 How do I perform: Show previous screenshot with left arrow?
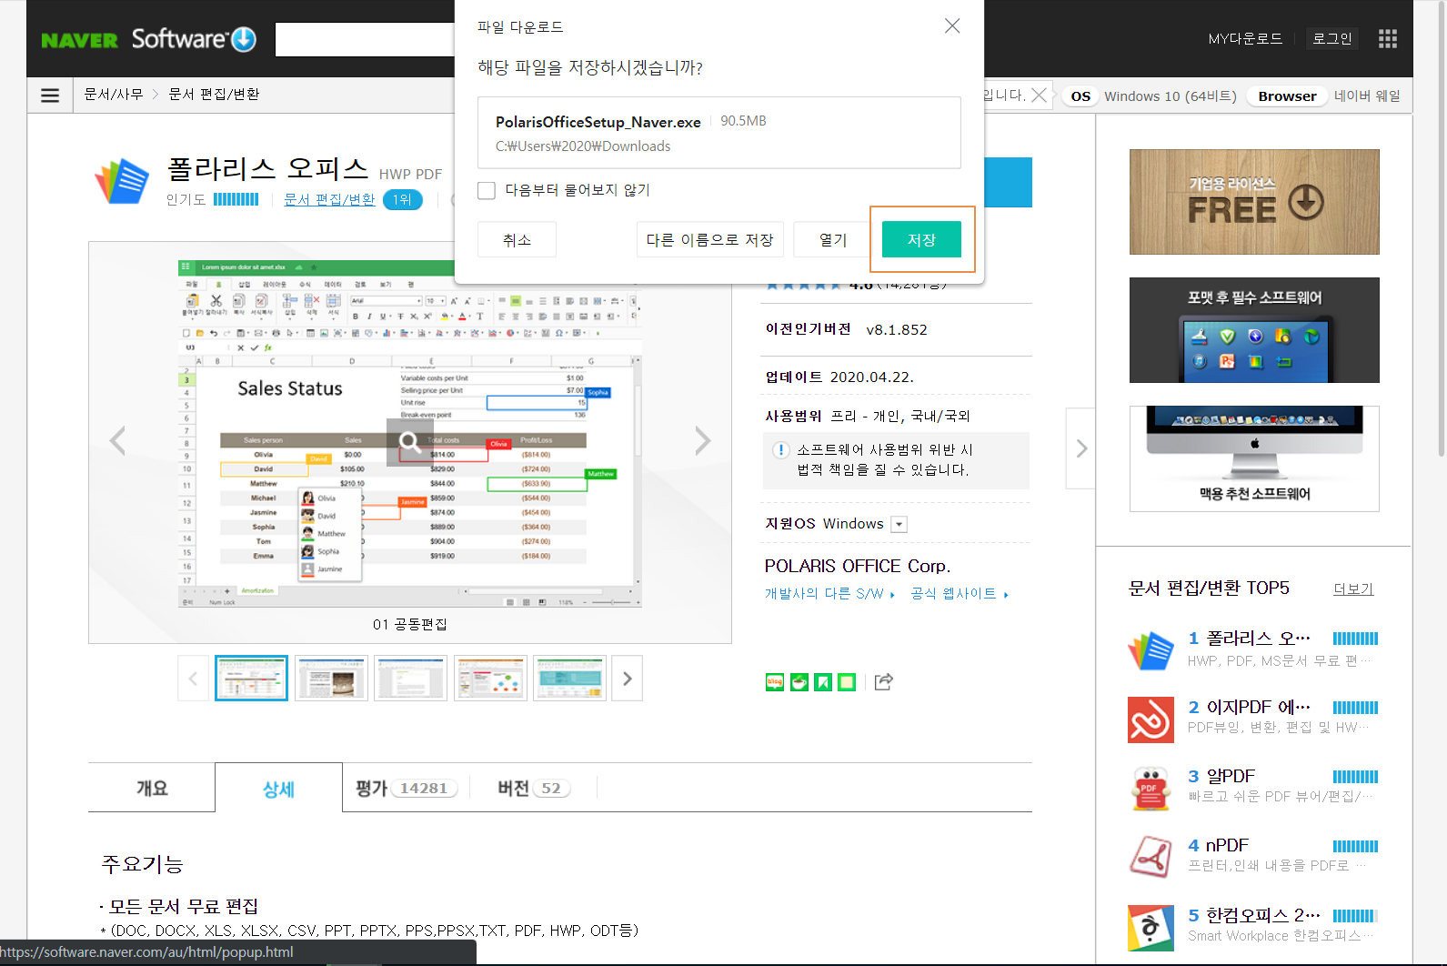[x=117, y=441]
